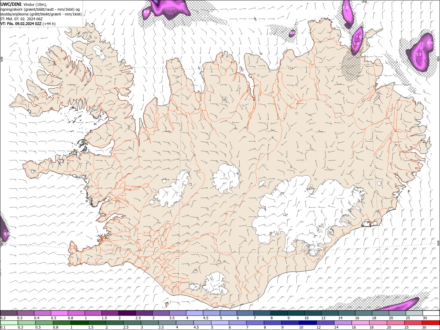The width and height of the screenshot is (440, 330).
Task: Select bottom legend lilac swatch between 14 and 16
Action: point(342,323)
